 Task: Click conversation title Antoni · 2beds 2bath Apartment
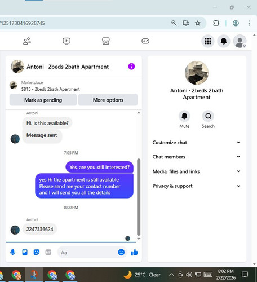68,67
